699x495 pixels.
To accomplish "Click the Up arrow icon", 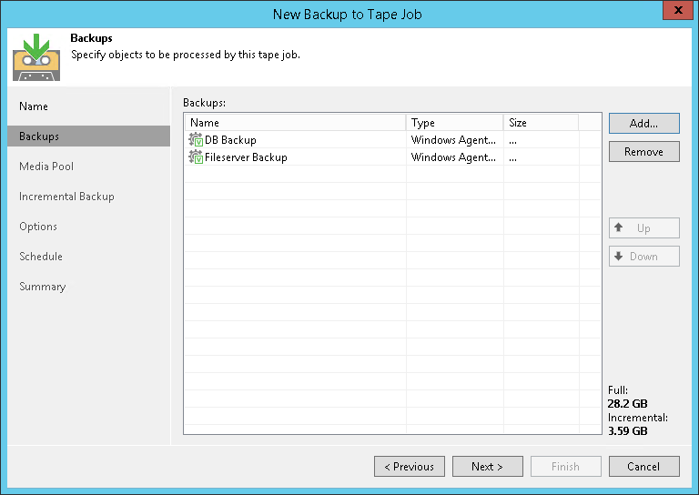I will (x=619, y=227).
